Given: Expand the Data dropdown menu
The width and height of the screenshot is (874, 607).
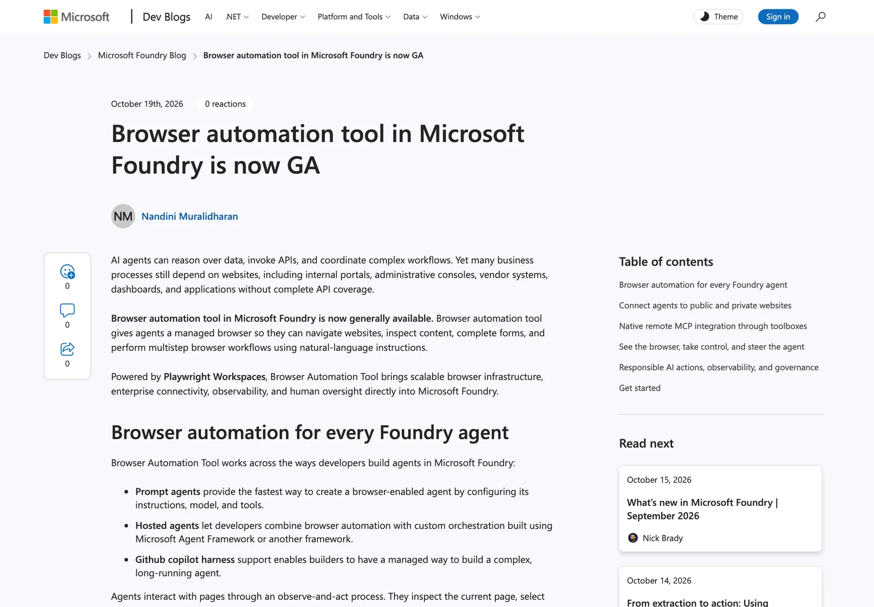Looking at the screenshot, I should 415,17.
